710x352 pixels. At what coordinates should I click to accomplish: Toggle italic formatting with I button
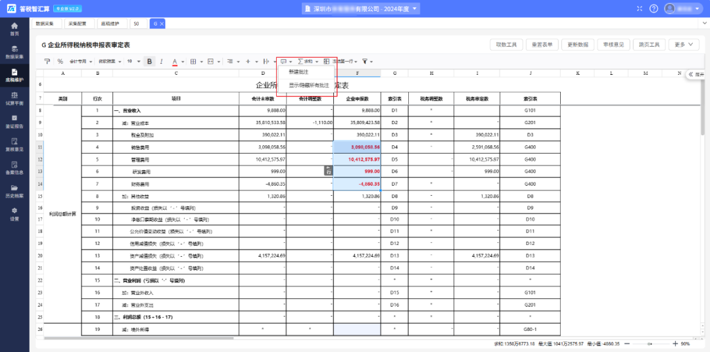(x=161, y=62)
